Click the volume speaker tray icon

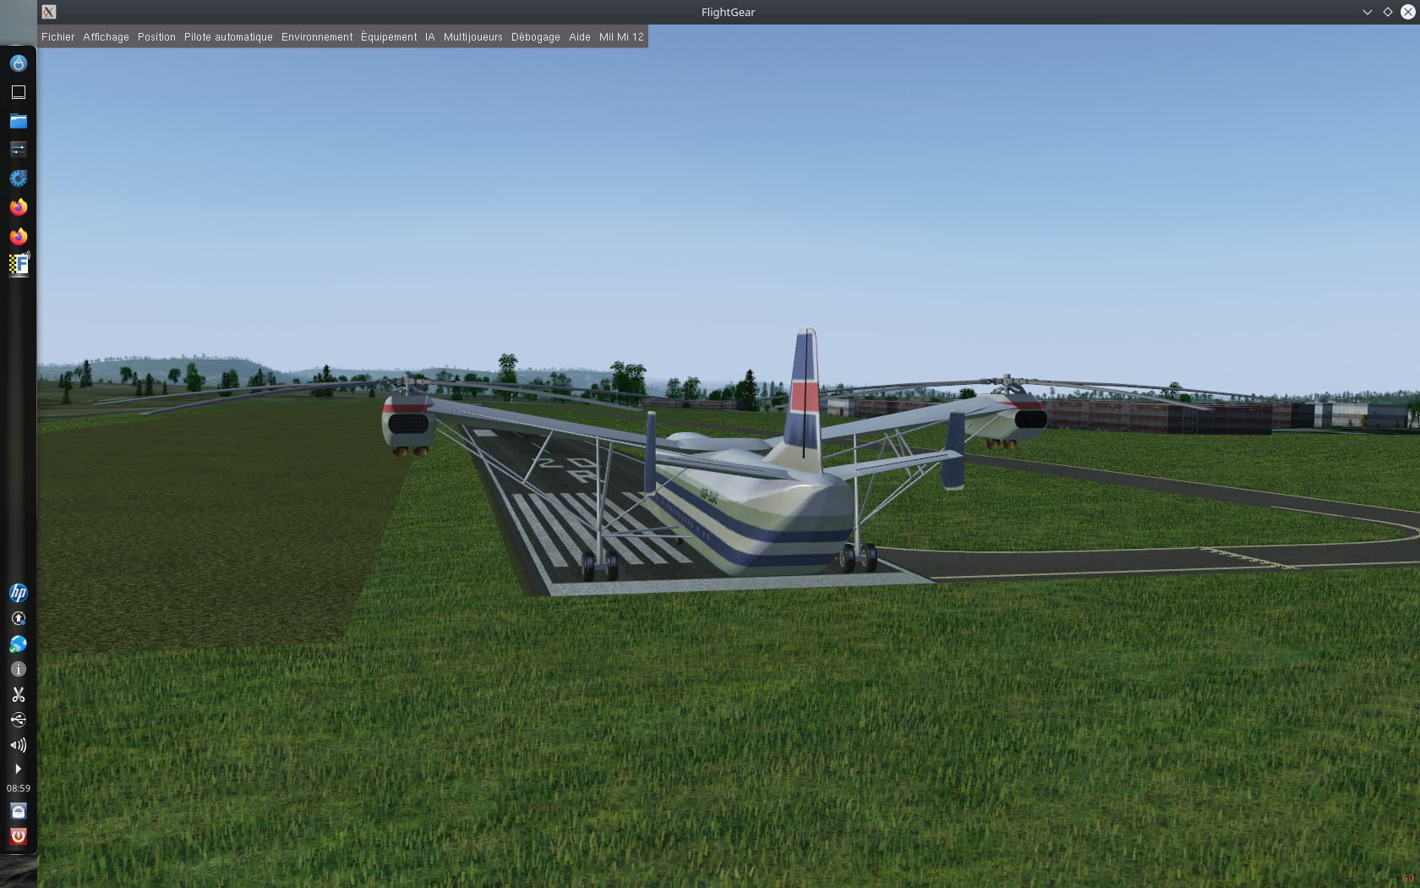[19, 745]
